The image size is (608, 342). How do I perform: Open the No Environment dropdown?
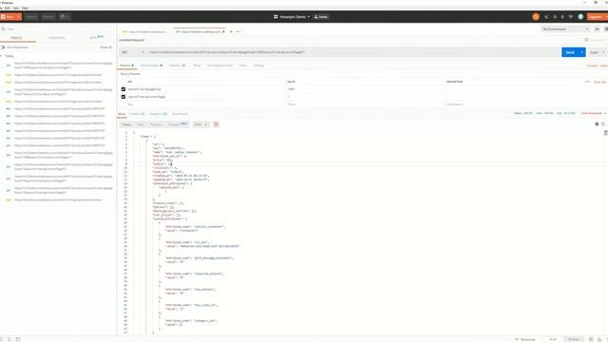pos(565,29)
